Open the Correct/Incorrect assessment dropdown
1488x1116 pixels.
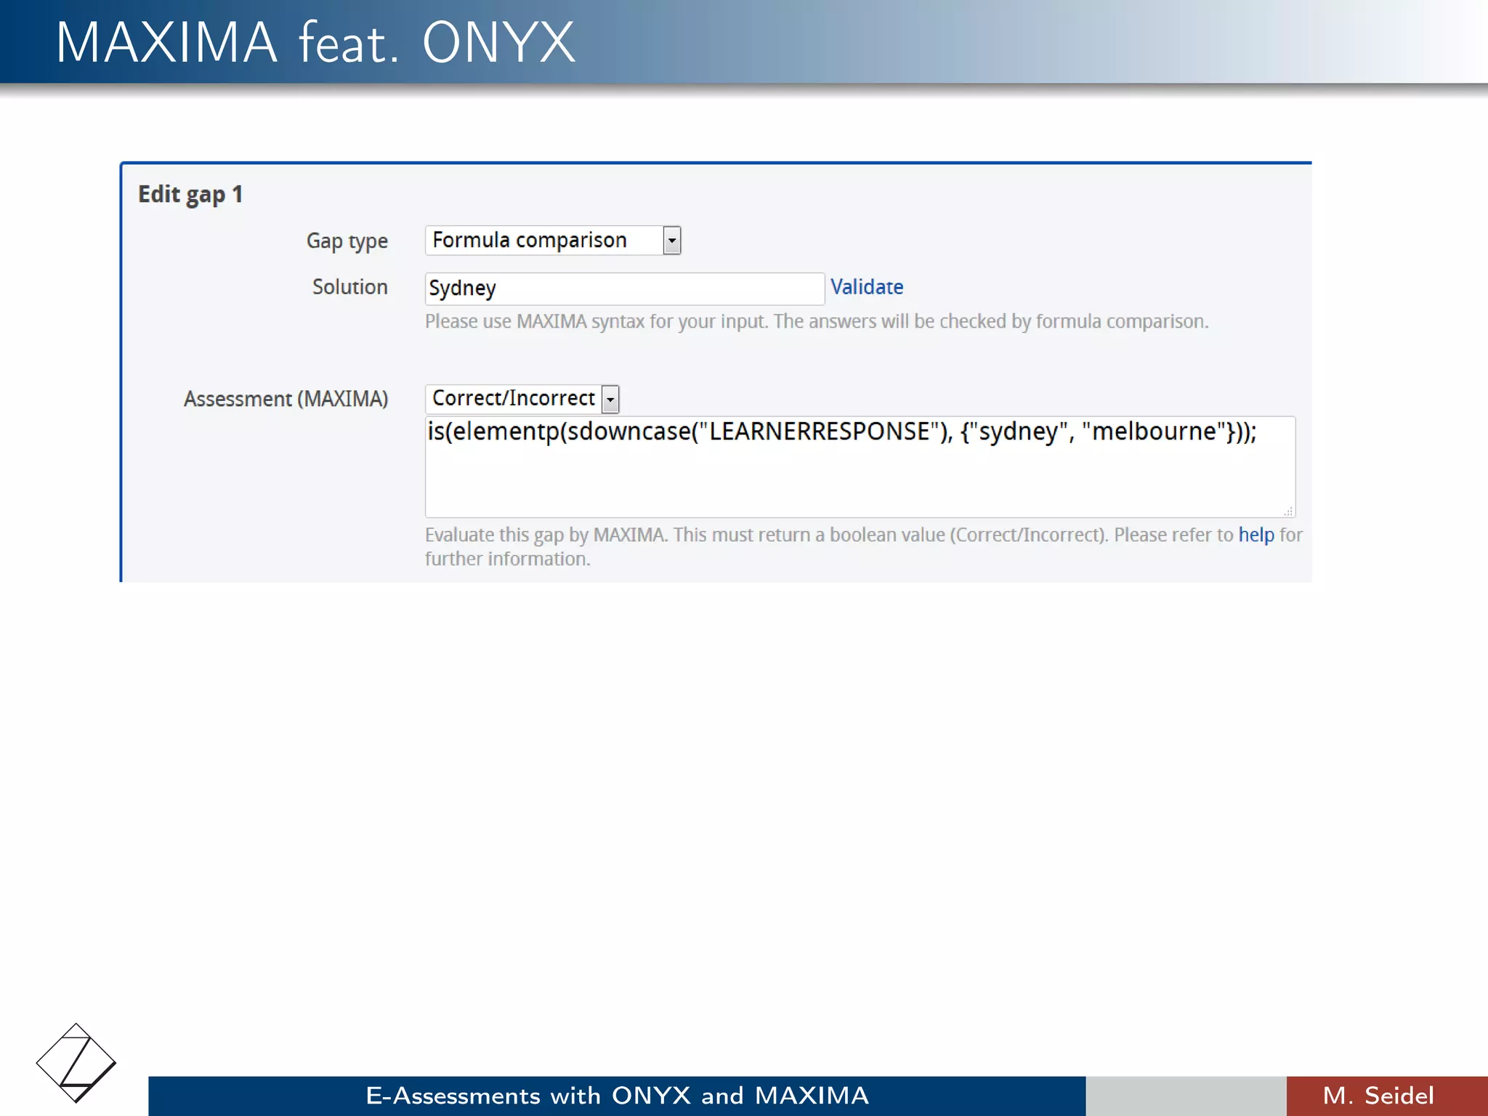522,398
